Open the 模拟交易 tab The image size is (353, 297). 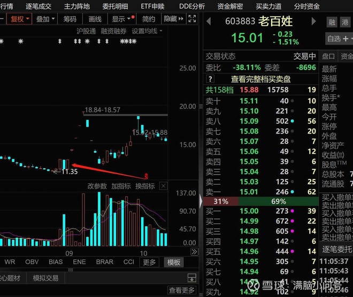point(45,278)
